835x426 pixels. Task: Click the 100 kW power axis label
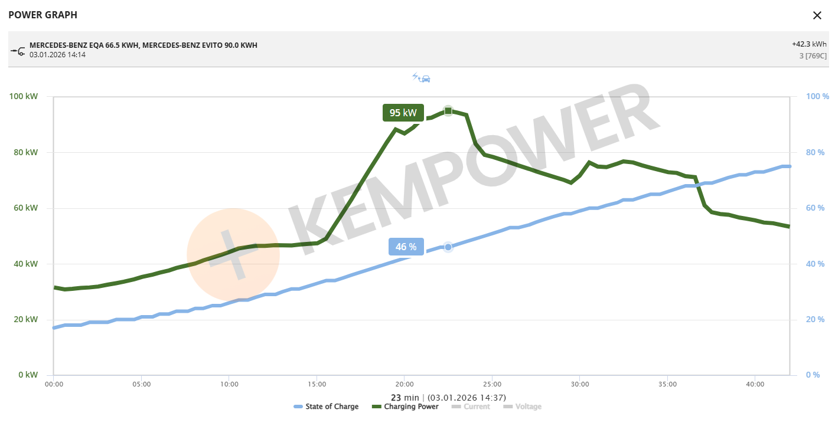click(x=25, y=97)
